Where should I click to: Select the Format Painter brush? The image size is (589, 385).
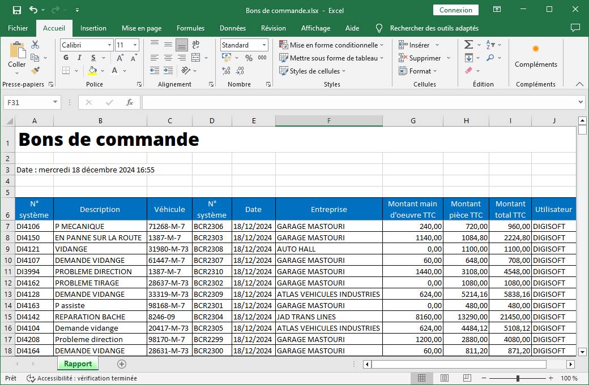coord(35,71)
